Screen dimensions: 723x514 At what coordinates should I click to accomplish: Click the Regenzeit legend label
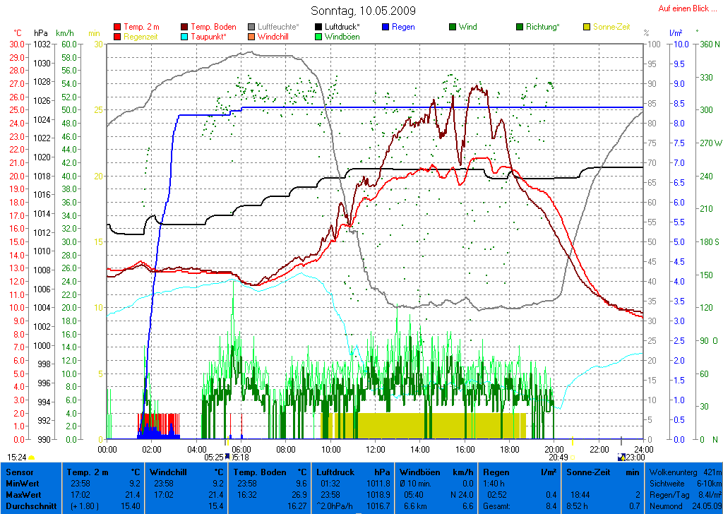point(142,37)
